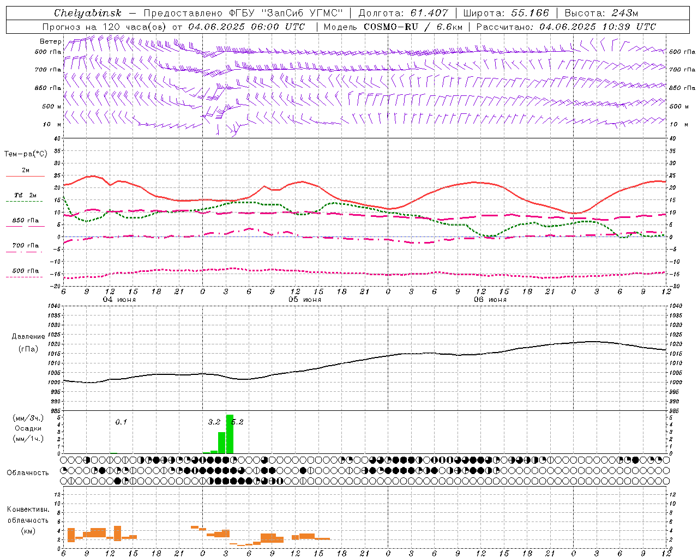Select the 3.2 precipitation value
698x558 pixels.
214,422
